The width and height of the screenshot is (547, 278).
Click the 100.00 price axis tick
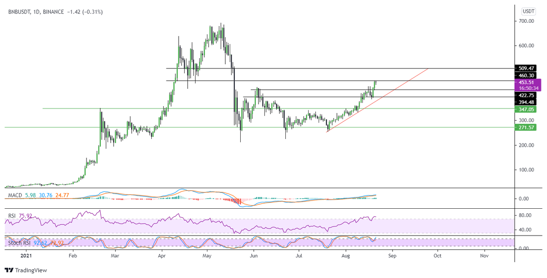(x=526, y=170)
